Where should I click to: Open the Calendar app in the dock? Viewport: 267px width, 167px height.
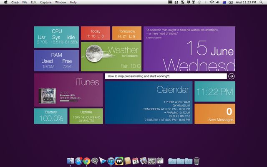(x=135, y=161)
